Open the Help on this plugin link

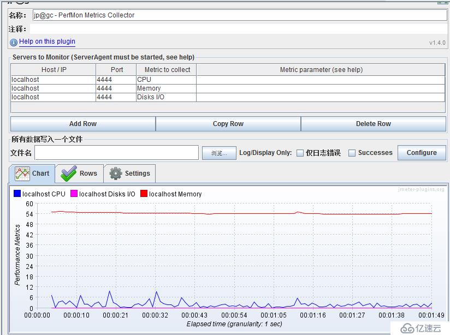click(47, 41)
